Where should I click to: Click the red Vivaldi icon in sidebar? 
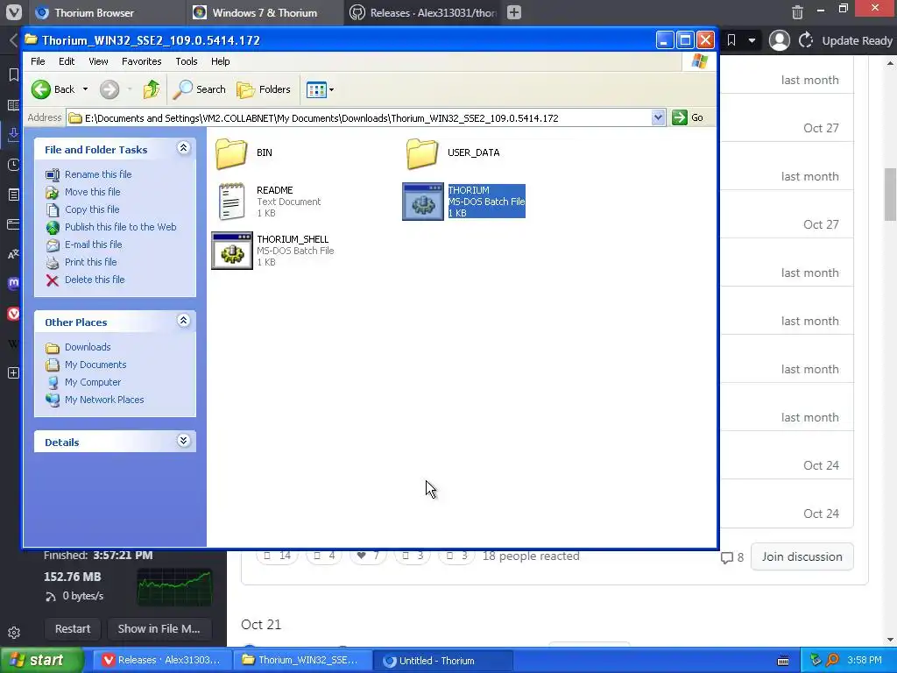[x=13, y=314]
